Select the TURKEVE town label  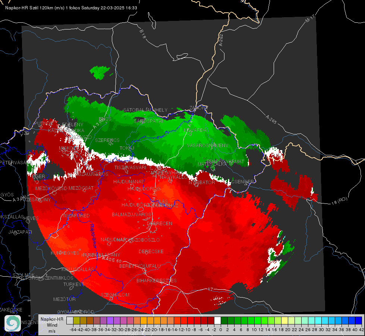(x=74, y=284)
